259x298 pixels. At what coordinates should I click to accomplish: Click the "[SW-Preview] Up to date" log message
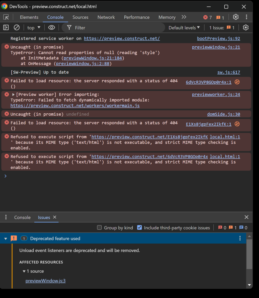39,72
